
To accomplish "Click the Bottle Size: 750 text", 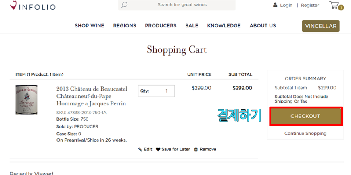I will [72, 119].
